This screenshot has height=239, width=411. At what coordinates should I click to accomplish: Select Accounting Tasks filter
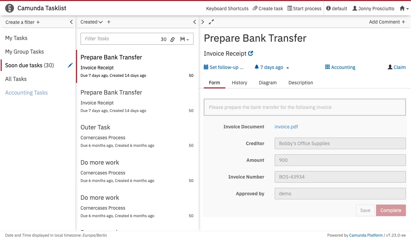click(x=26, y=93)
